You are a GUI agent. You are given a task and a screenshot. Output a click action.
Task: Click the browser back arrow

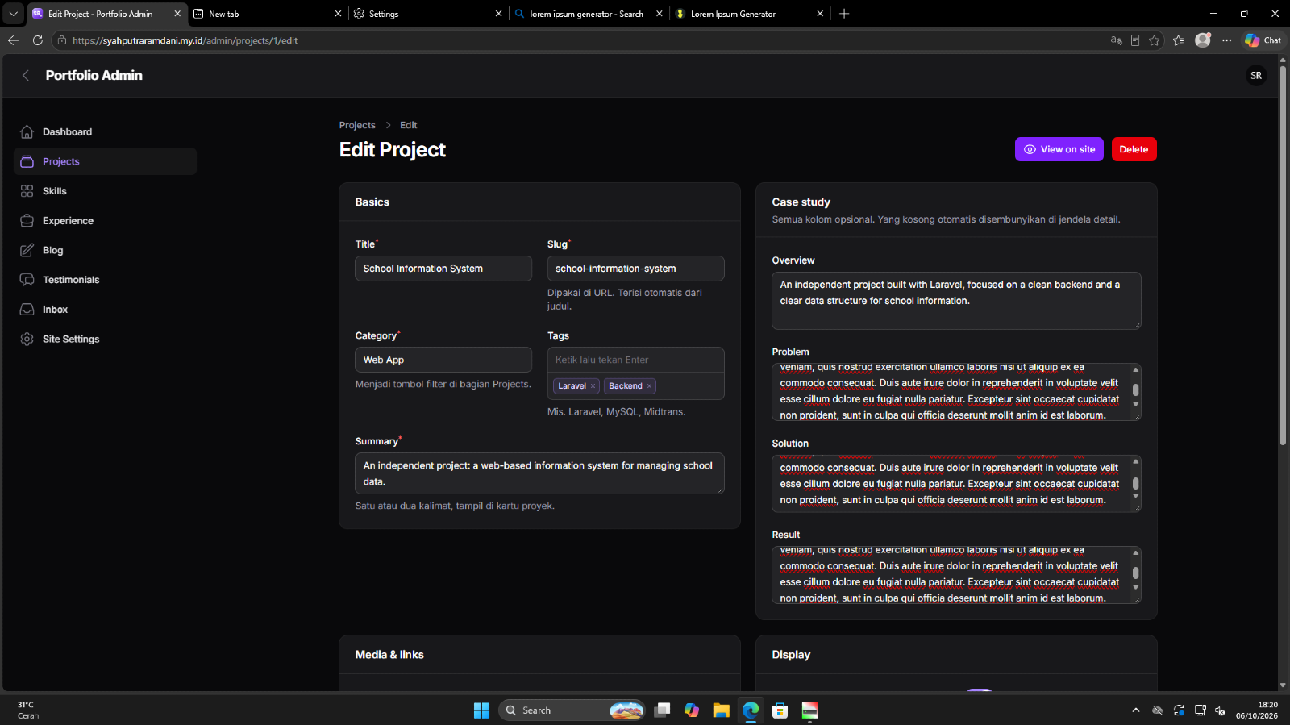(14, 40)
